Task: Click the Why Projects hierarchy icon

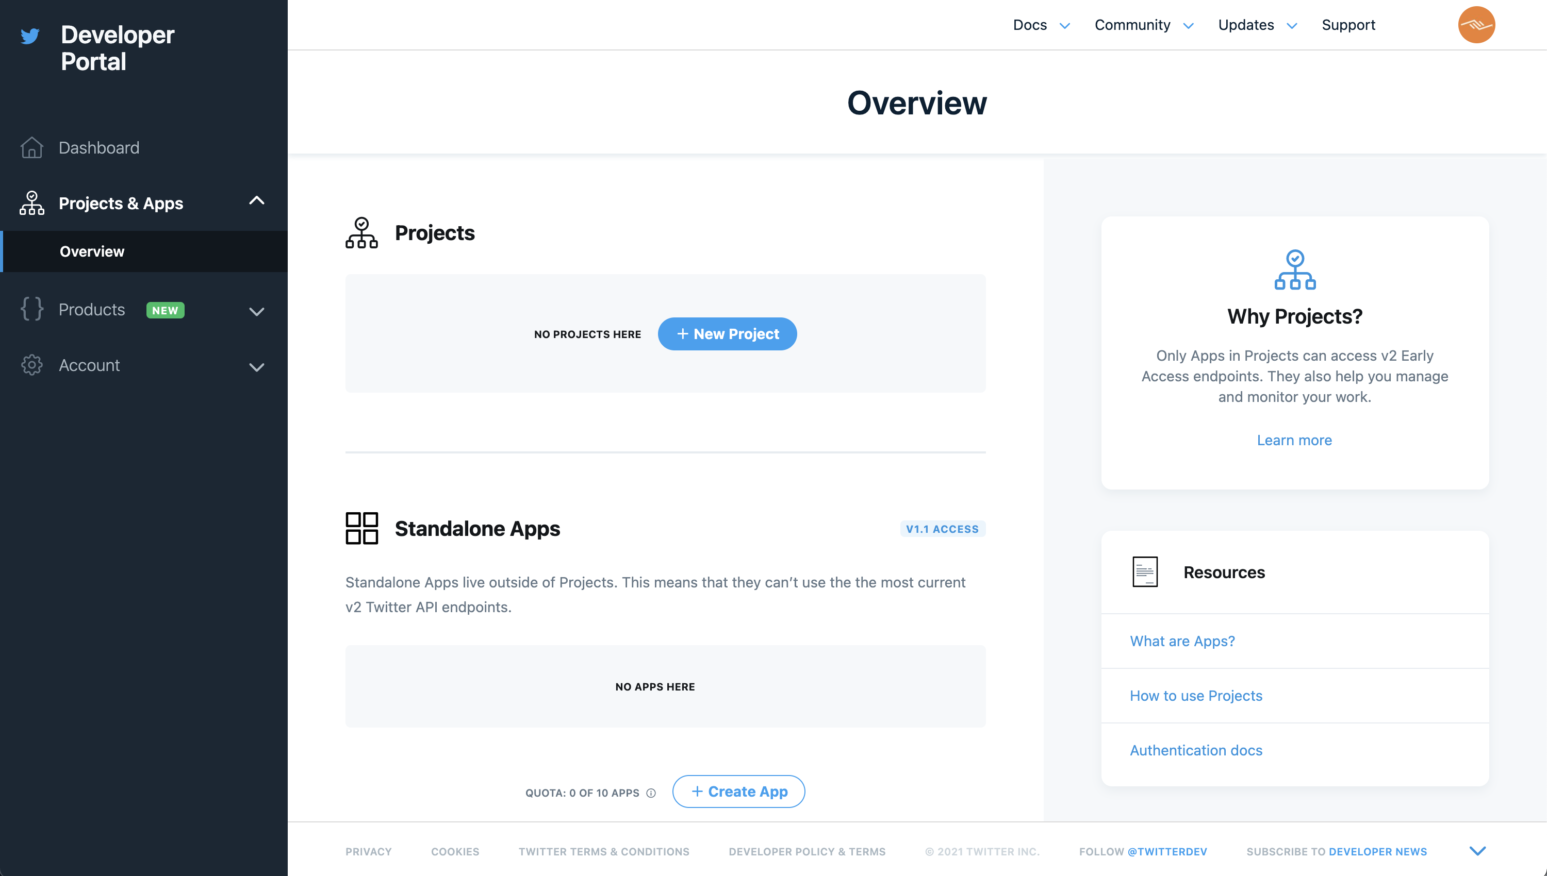Action: click(1295, 269)
